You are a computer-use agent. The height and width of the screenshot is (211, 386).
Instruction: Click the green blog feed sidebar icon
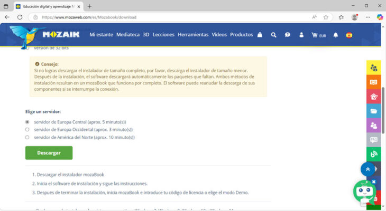(x=373, y=154)
